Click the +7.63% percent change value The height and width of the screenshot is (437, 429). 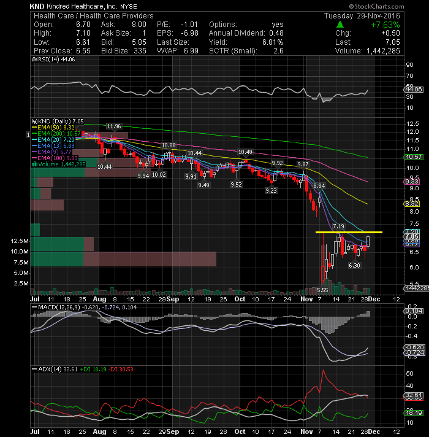pos(385,25)
